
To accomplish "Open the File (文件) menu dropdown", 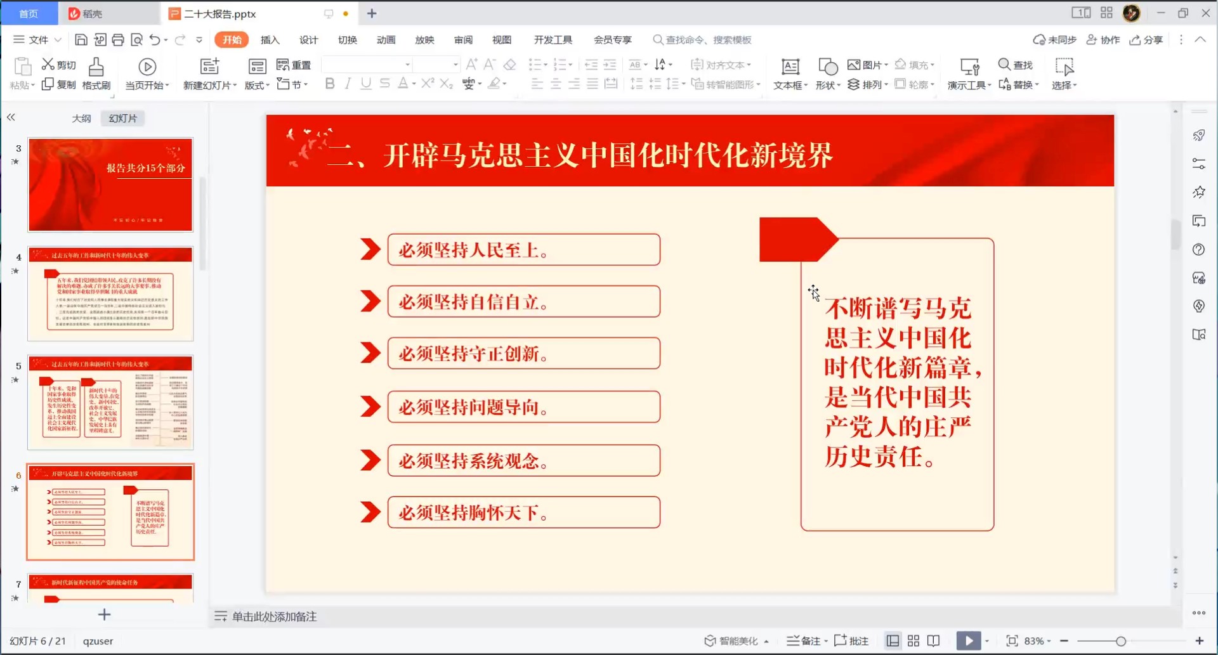I will pos(38,40).
